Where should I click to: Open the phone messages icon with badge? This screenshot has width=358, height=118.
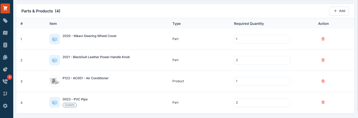click(5, 81)
